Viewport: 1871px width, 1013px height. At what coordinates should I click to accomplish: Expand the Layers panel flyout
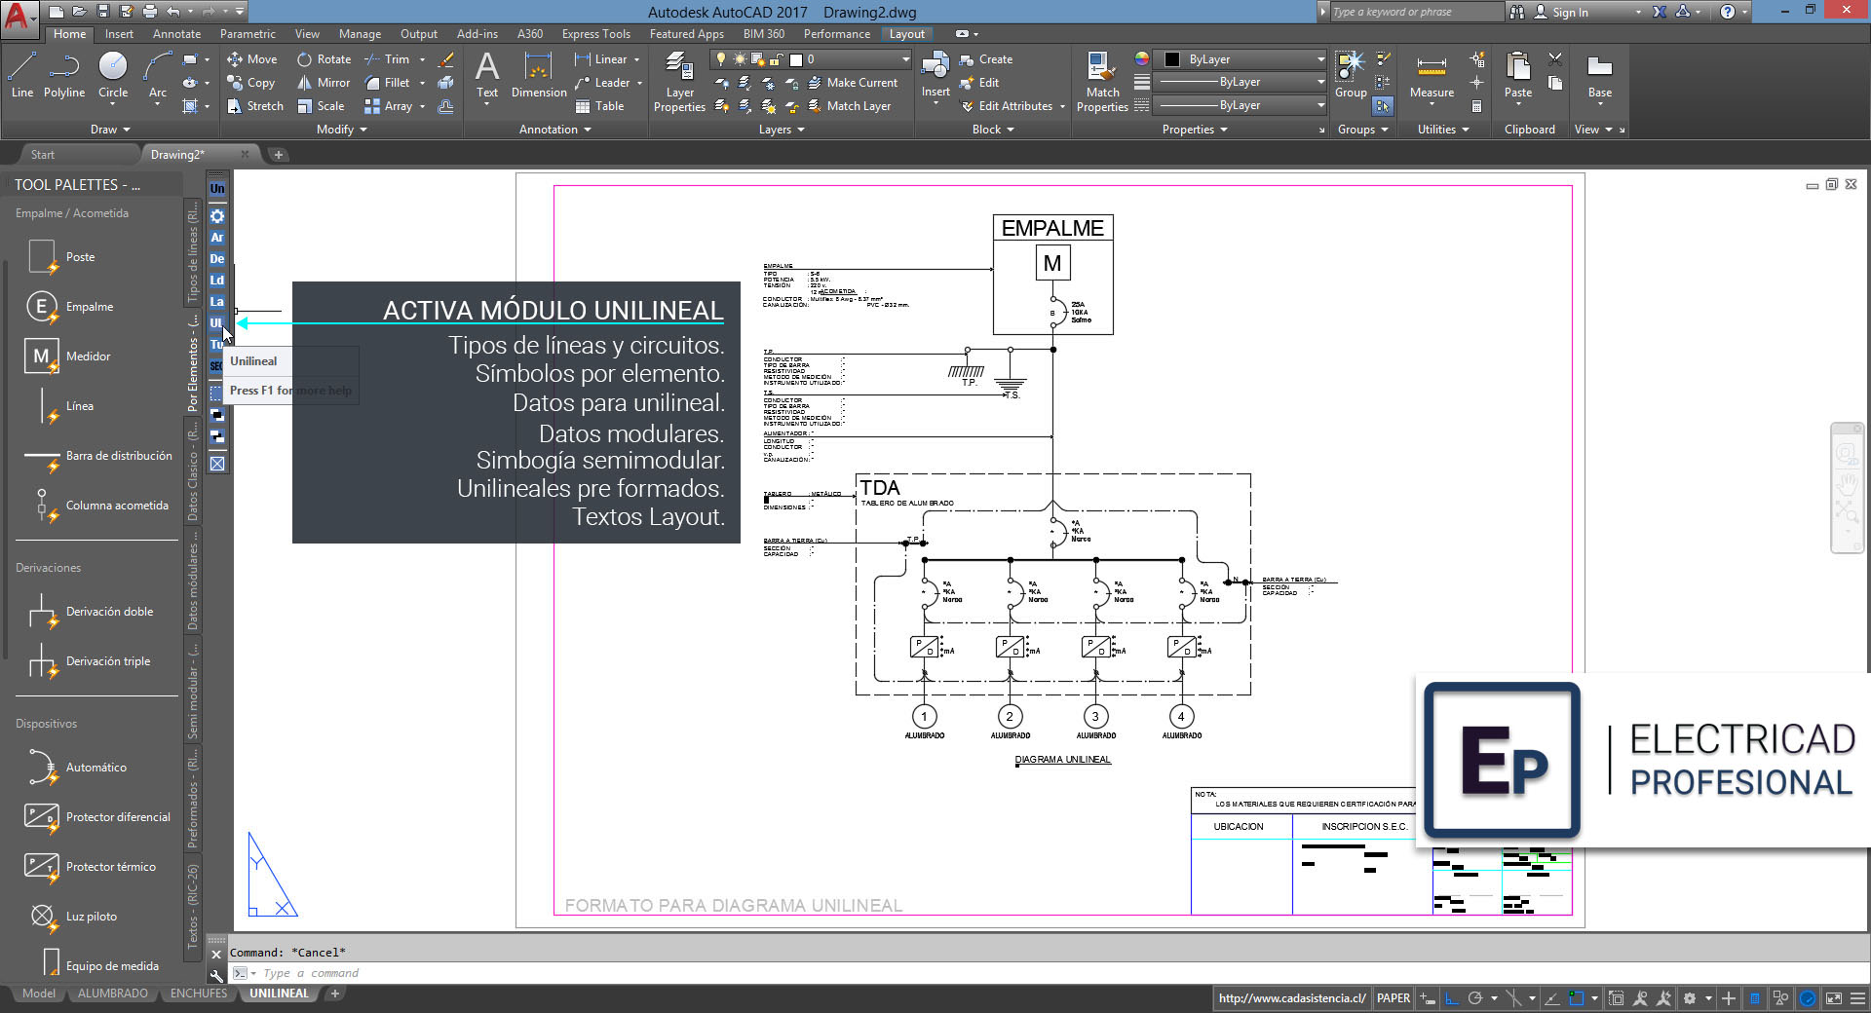(782, 130)
